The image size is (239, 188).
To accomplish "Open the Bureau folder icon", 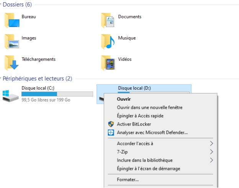I will [x=12, y=20].
